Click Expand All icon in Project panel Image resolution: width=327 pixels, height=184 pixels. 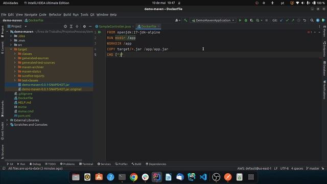click(x=71, y=27)
